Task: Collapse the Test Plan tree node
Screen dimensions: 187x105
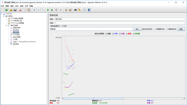Action: point(1,14)
